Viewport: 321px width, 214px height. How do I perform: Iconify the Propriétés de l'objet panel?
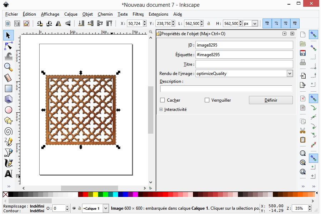click(284, 34)
